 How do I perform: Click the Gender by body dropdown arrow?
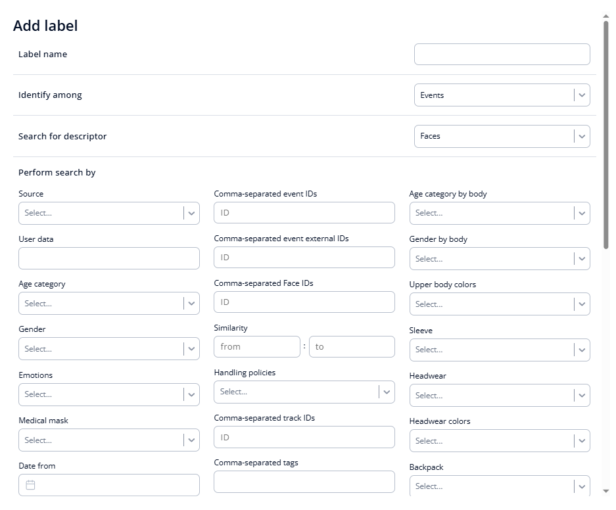[x=581, y=258]
